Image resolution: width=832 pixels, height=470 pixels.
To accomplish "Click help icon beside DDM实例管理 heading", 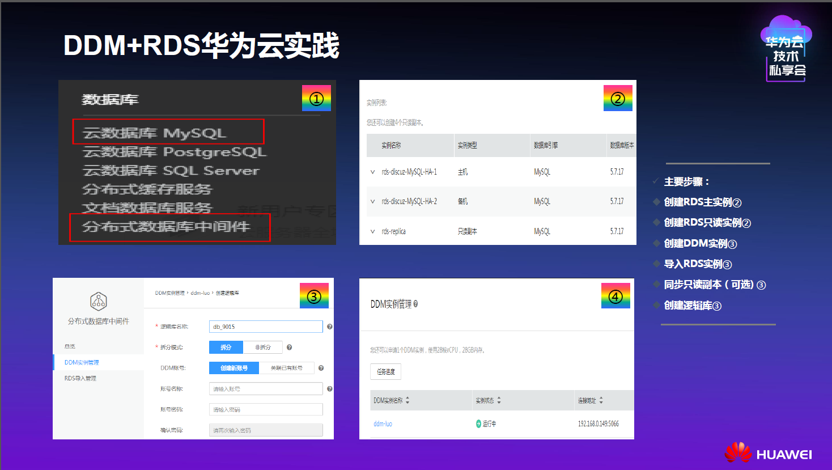I will coord(415,304).
